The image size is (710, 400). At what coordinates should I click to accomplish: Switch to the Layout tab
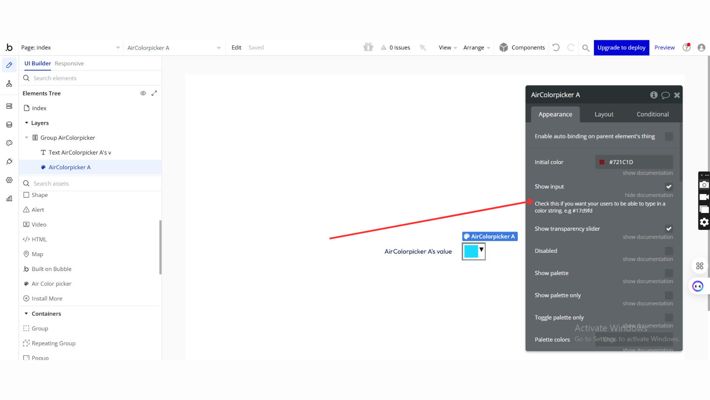[604, 114]
